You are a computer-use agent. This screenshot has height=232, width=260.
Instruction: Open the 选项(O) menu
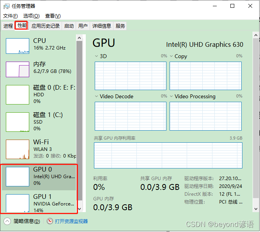pos(31,16)
